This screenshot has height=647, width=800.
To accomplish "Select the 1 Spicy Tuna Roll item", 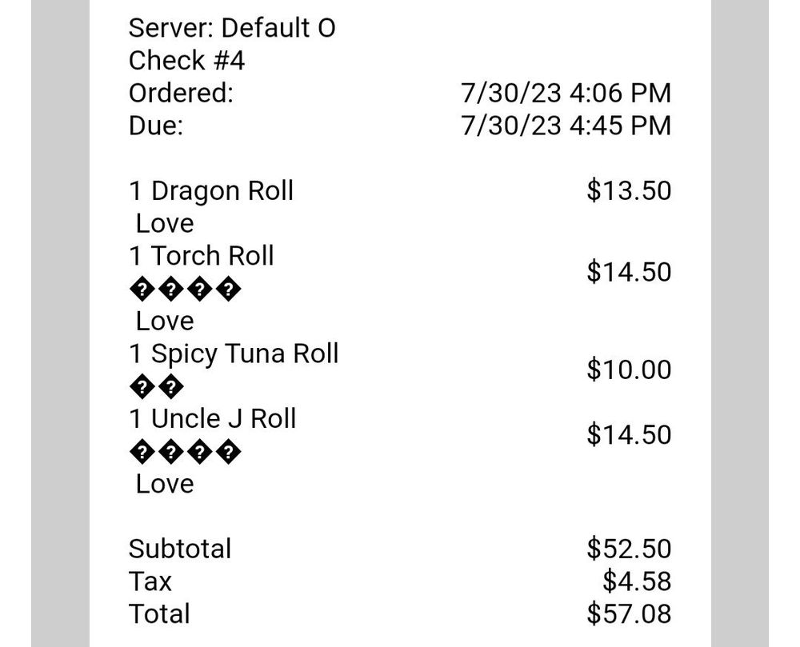I will click(234, 353).
